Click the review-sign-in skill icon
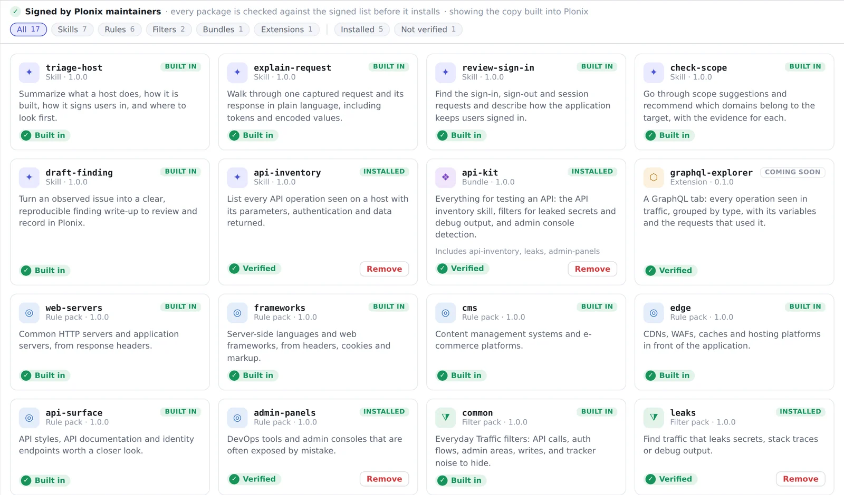This screenshot has width=844, height=495. click(x=445, y=72)
